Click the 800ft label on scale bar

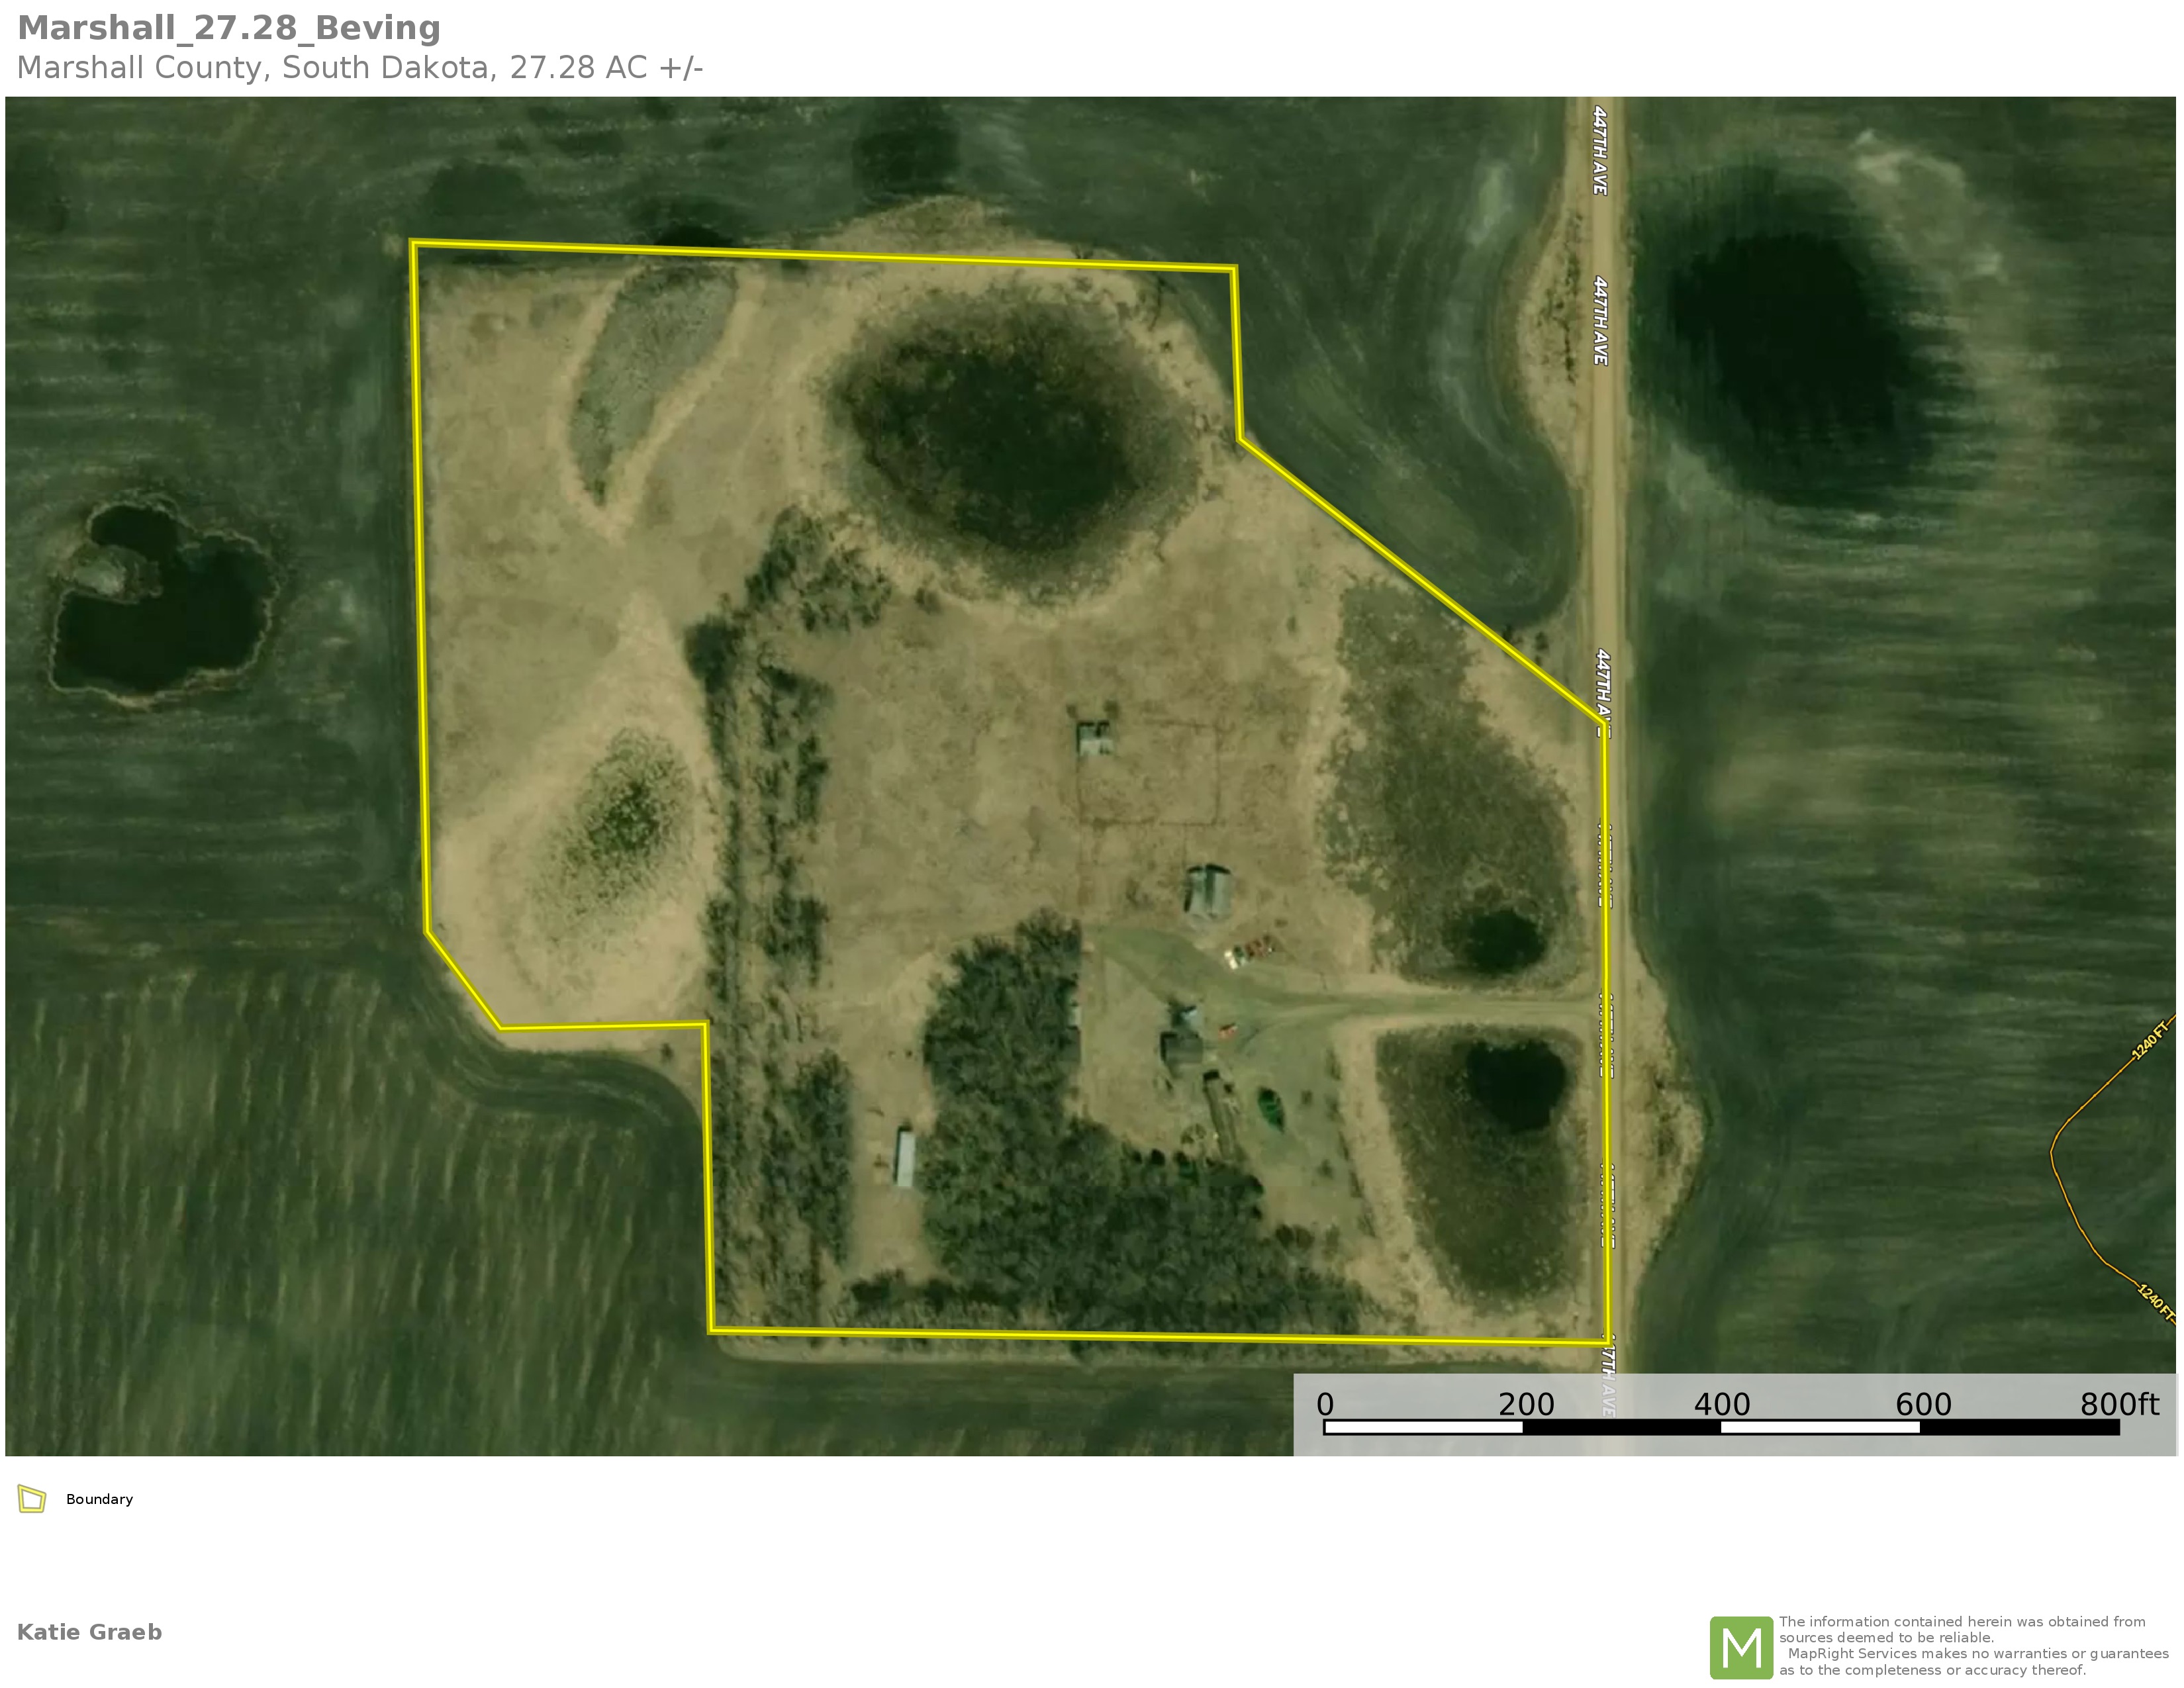[x=2119, y=1404]
